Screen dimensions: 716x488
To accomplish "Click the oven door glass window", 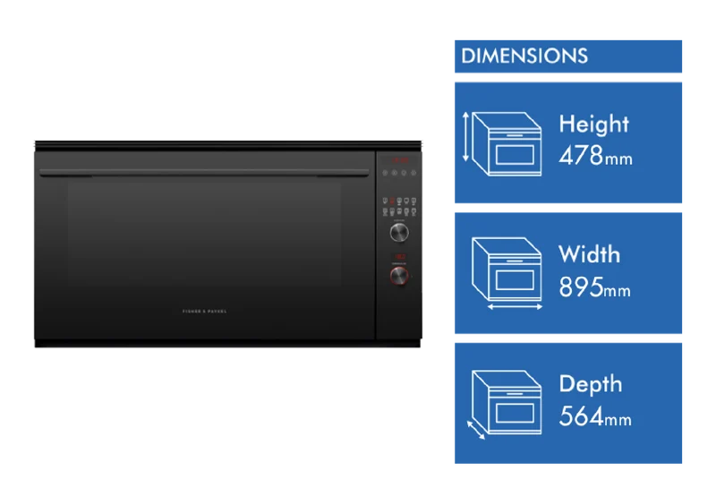I will (204, 233).
